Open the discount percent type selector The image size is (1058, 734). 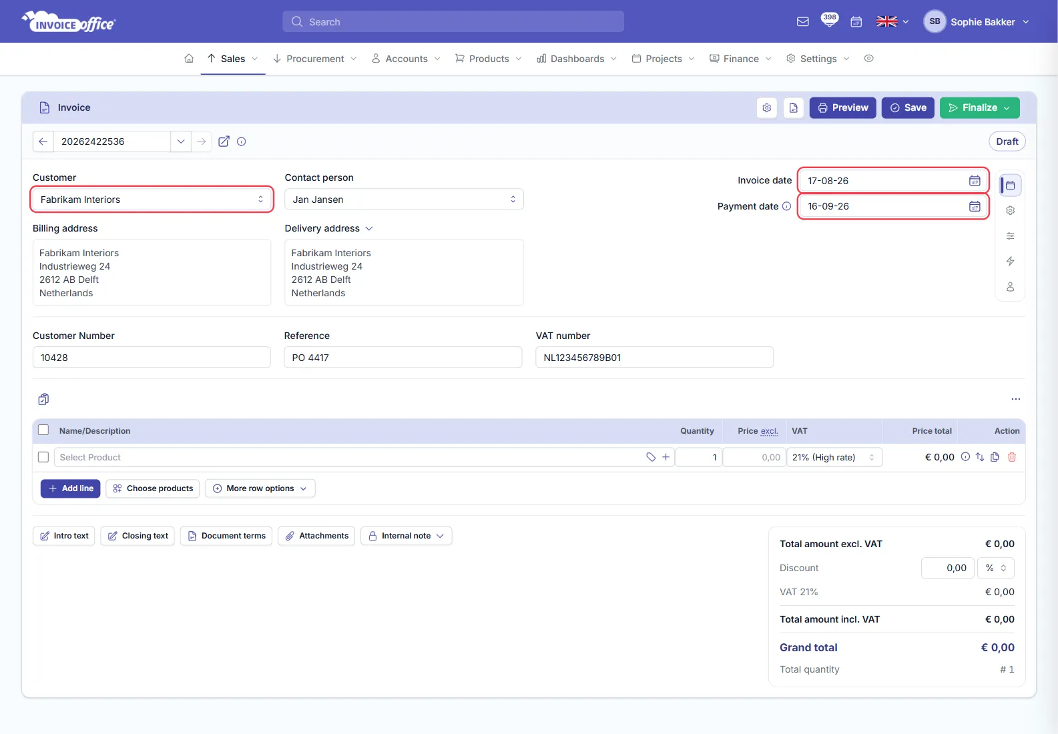(996, 568)
